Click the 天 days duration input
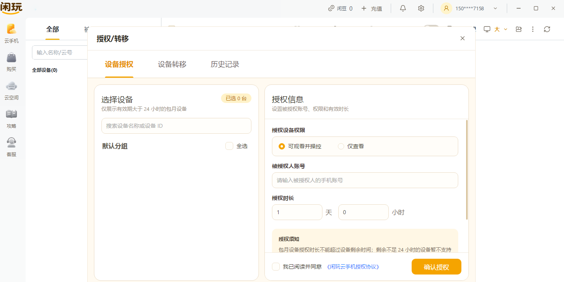The height and width of the screenshot is (282, 564). 297,212
